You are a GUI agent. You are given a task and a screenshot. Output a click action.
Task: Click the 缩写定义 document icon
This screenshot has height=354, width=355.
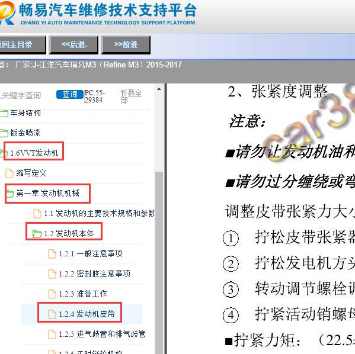[9, 173]
